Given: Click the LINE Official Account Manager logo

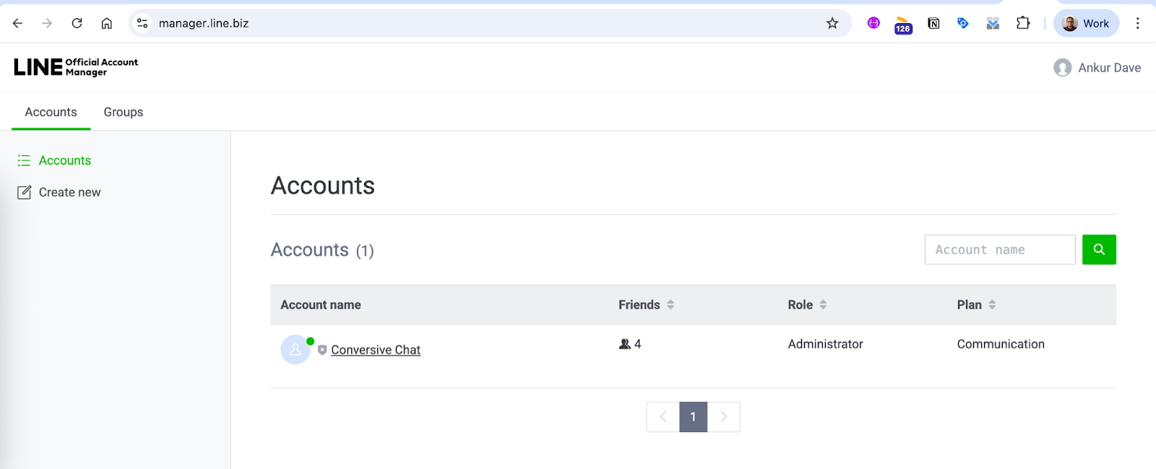Looking at the screenshot, I should (x=76, y=67).
